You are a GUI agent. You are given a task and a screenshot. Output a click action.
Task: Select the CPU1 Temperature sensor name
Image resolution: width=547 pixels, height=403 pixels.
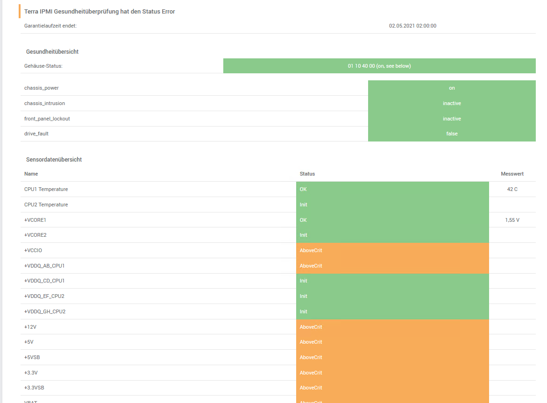[46, 189]
